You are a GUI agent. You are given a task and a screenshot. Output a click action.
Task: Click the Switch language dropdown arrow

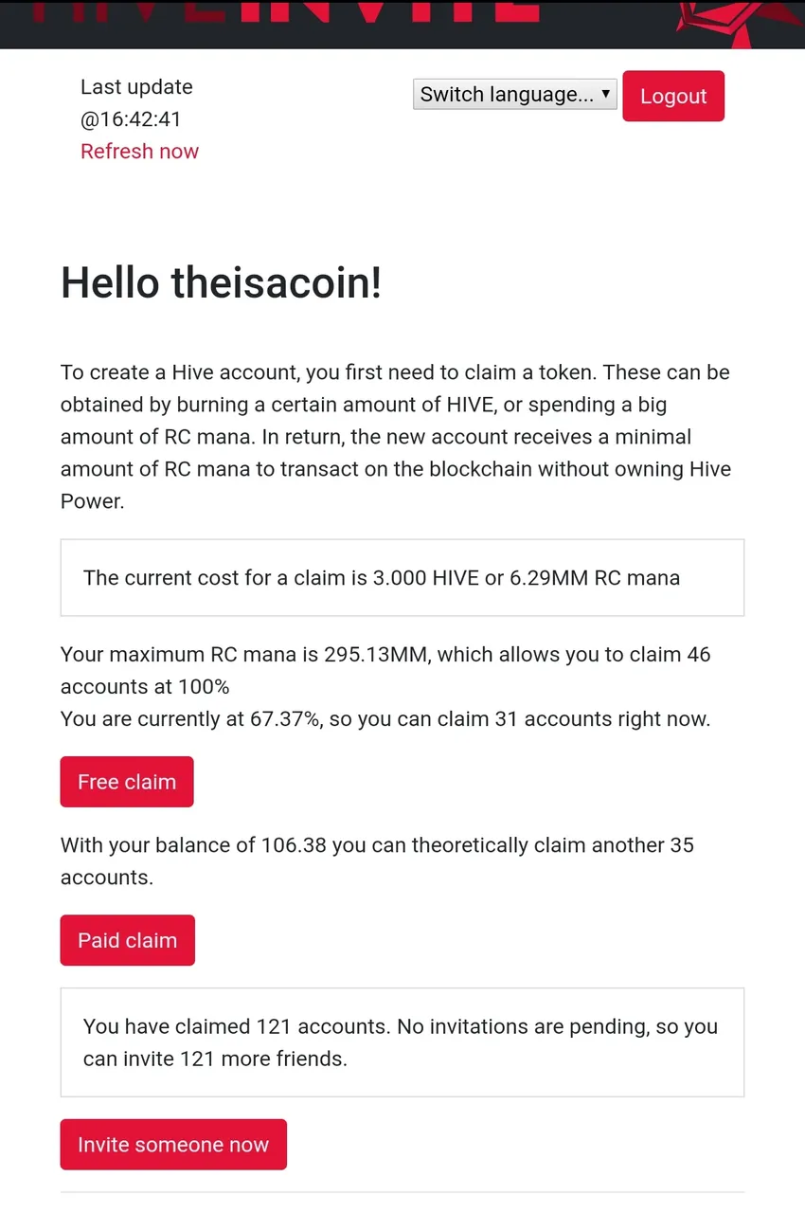[605, 93]
